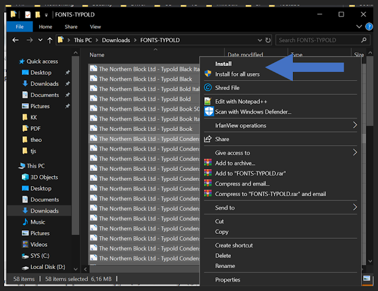The height and width of the screenshot is (291, 378).
Task: Open the Send to submenu
Action: tap(281, 208)
